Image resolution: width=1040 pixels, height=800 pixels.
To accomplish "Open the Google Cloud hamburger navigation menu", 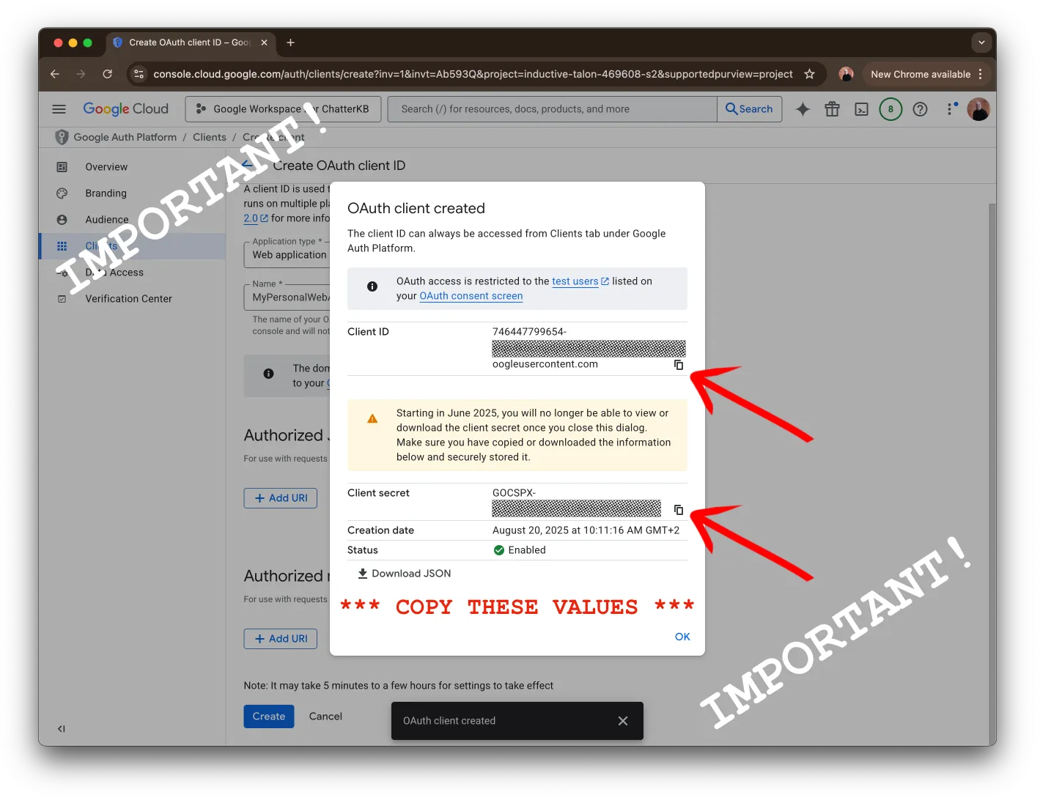I will [x=59, y=109].
